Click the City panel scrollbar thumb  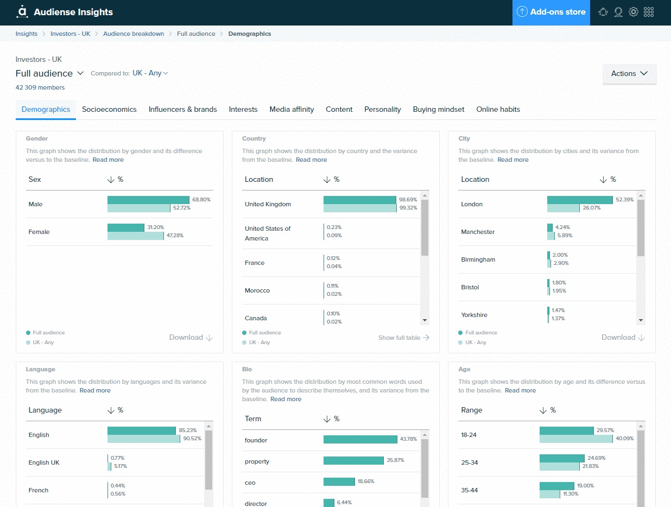(641, 228)
